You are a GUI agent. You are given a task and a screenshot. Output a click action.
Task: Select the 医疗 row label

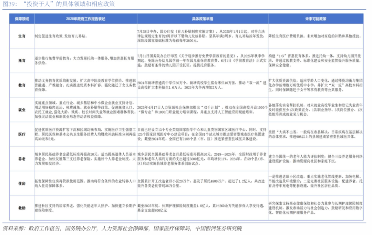(22, 134)
